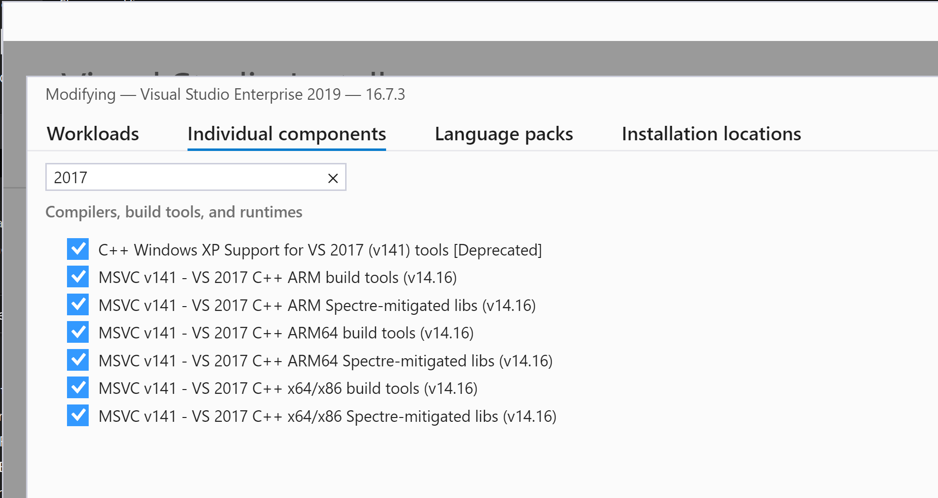Uncheck MSVC v141 ARM64 Spectre-mitigated libs

(x=78, y=360)
